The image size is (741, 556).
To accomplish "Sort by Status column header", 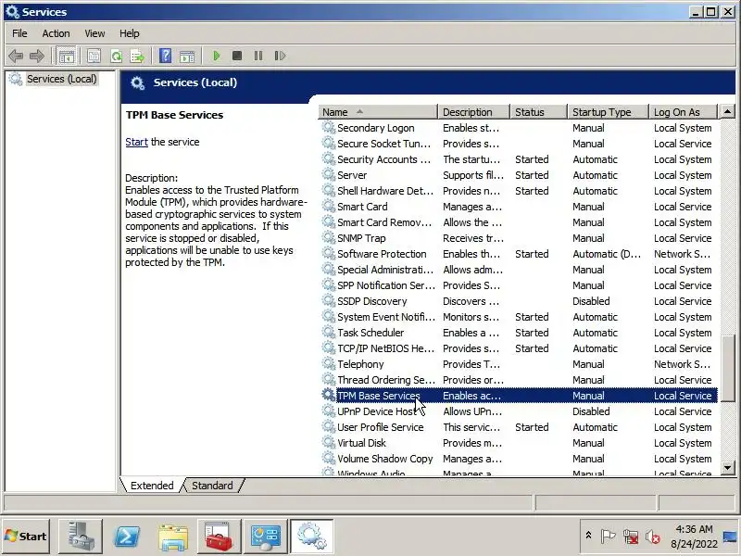I will click(x=539, y=112).
